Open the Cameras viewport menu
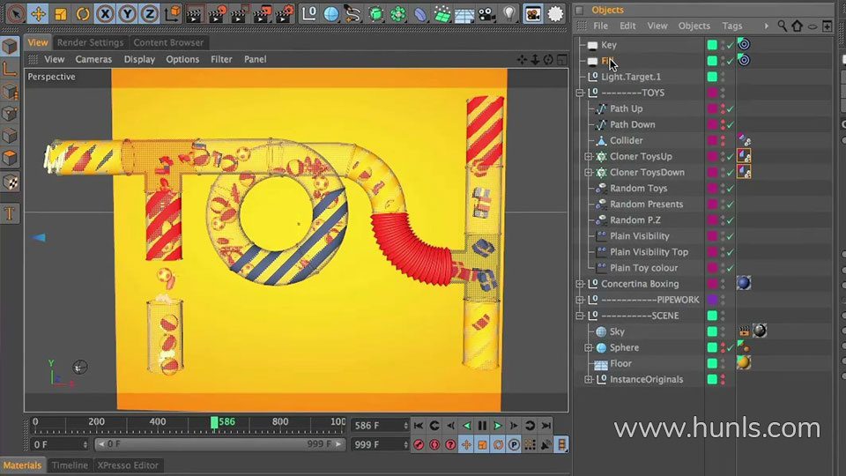The image size is (846, 476). pos(93,59)
